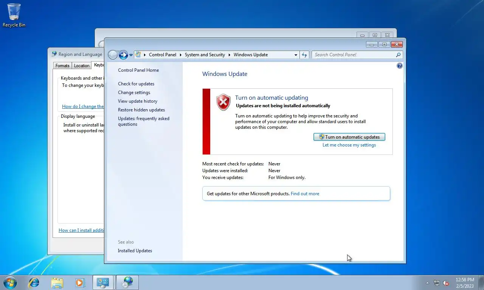This screenshot has height=290, width=484.
Task: Click the muted volume tray icon
Action: (x=446, y=283)
